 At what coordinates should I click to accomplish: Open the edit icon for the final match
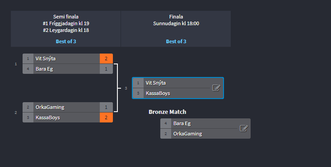(x=216, y=88)
